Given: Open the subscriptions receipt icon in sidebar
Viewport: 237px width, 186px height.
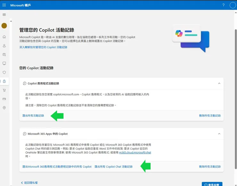Looking at the screenshot, I should tap(4, 54).
